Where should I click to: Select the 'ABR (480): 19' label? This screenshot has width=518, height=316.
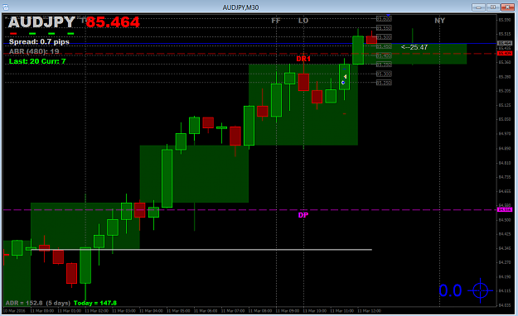pos(34,51)
